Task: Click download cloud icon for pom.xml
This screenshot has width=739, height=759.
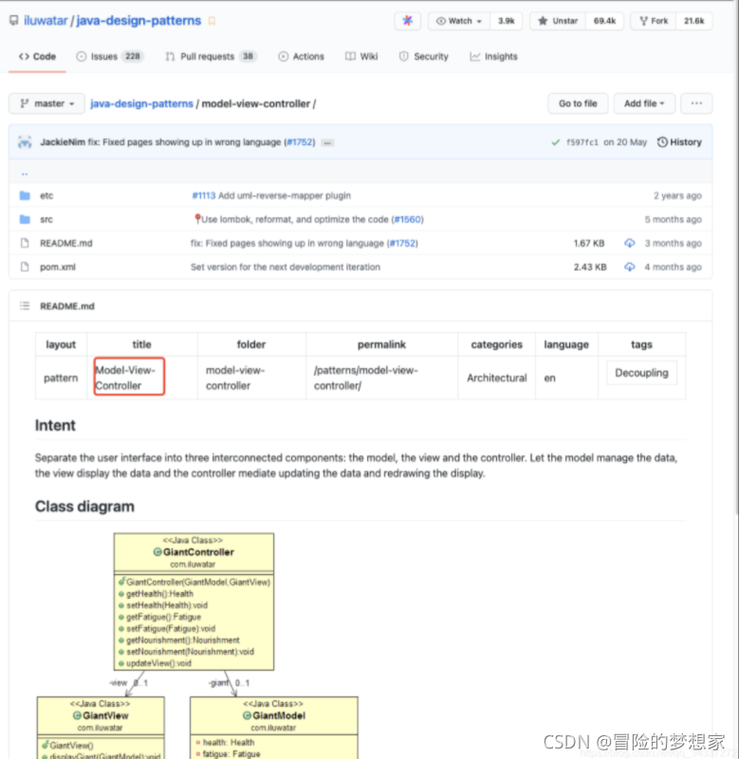Action: [629, 267]
